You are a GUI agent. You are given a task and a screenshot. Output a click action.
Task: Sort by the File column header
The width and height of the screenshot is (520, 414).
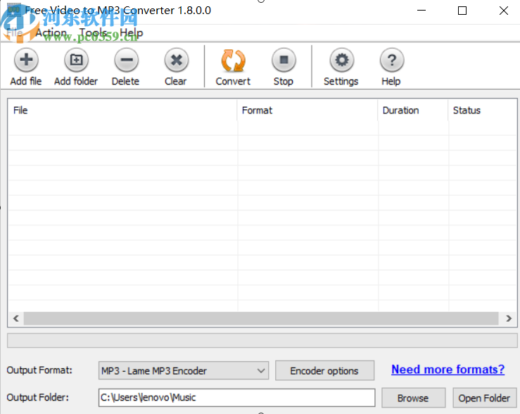tap(122, 110)
